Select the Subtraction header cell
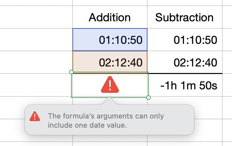 (x=184, y=17)
